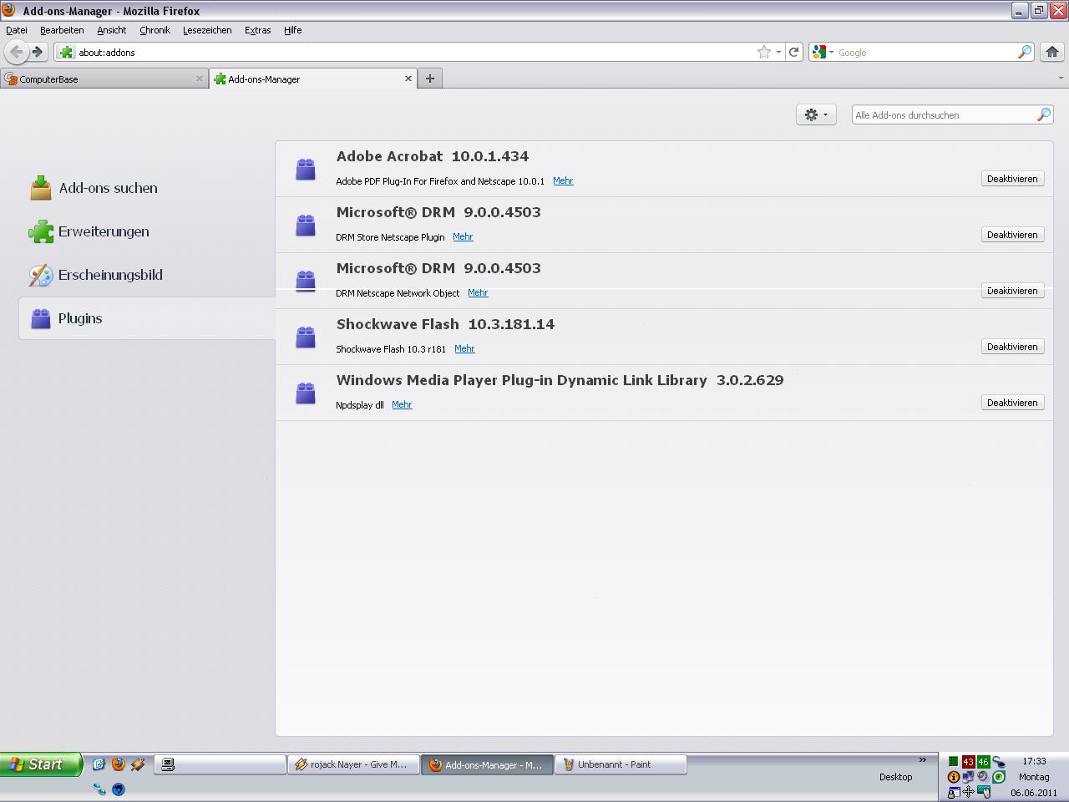Image resolution: width=1069 pixels, height=802 pixels.
Task: Click the Windows Media Player plugin brick icon
Action: point(306,393)
